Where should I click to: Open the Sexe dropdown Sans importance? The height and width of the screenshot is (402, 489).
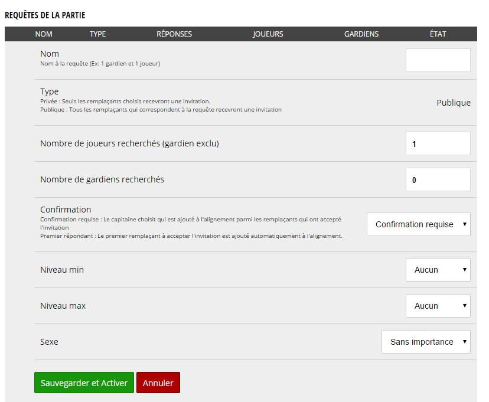(426, 342)
